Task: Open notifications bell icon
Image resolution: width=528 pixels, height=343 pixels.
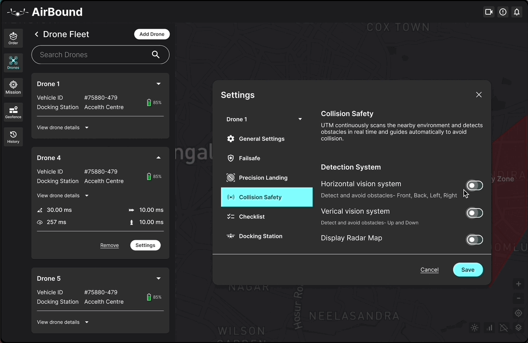Action: [x=517, y=12]
